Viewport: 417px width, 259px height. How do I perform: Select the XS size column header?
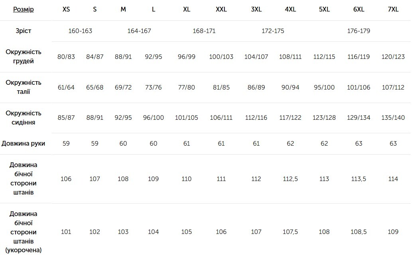[x=66, y=10]
